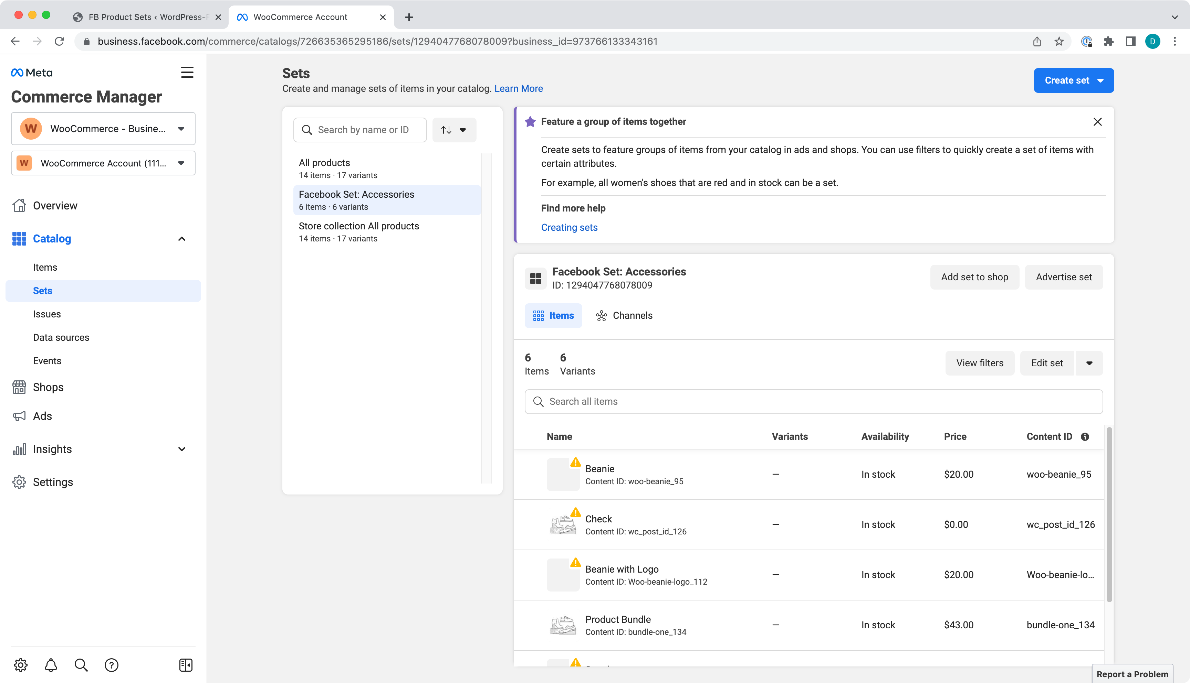The height and width of the screenshot is (683, 1190).
Task: Open Data sources menu item
Action: click(61, 338)
